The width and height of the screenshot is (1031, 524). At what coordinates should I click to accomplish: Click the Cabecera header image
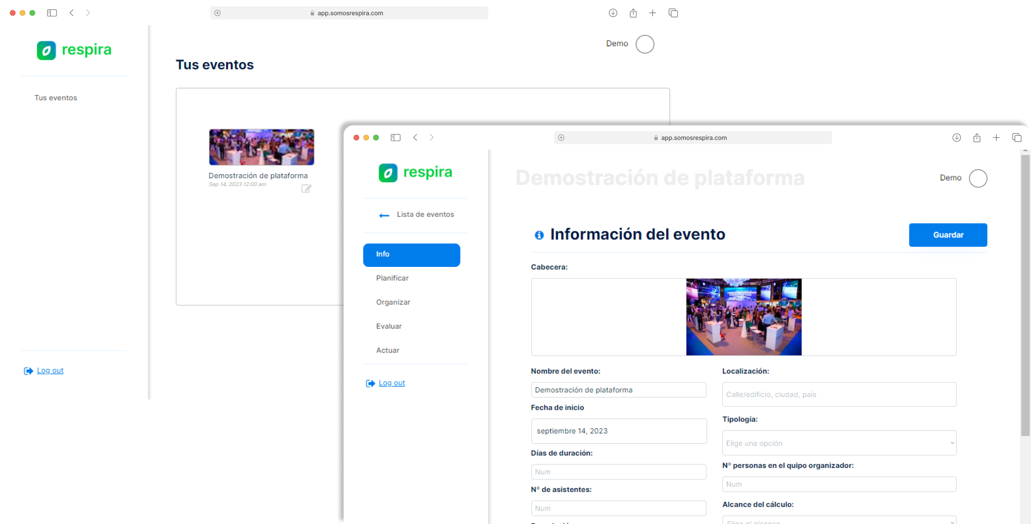pyautogui.click(x=744, y=317)
